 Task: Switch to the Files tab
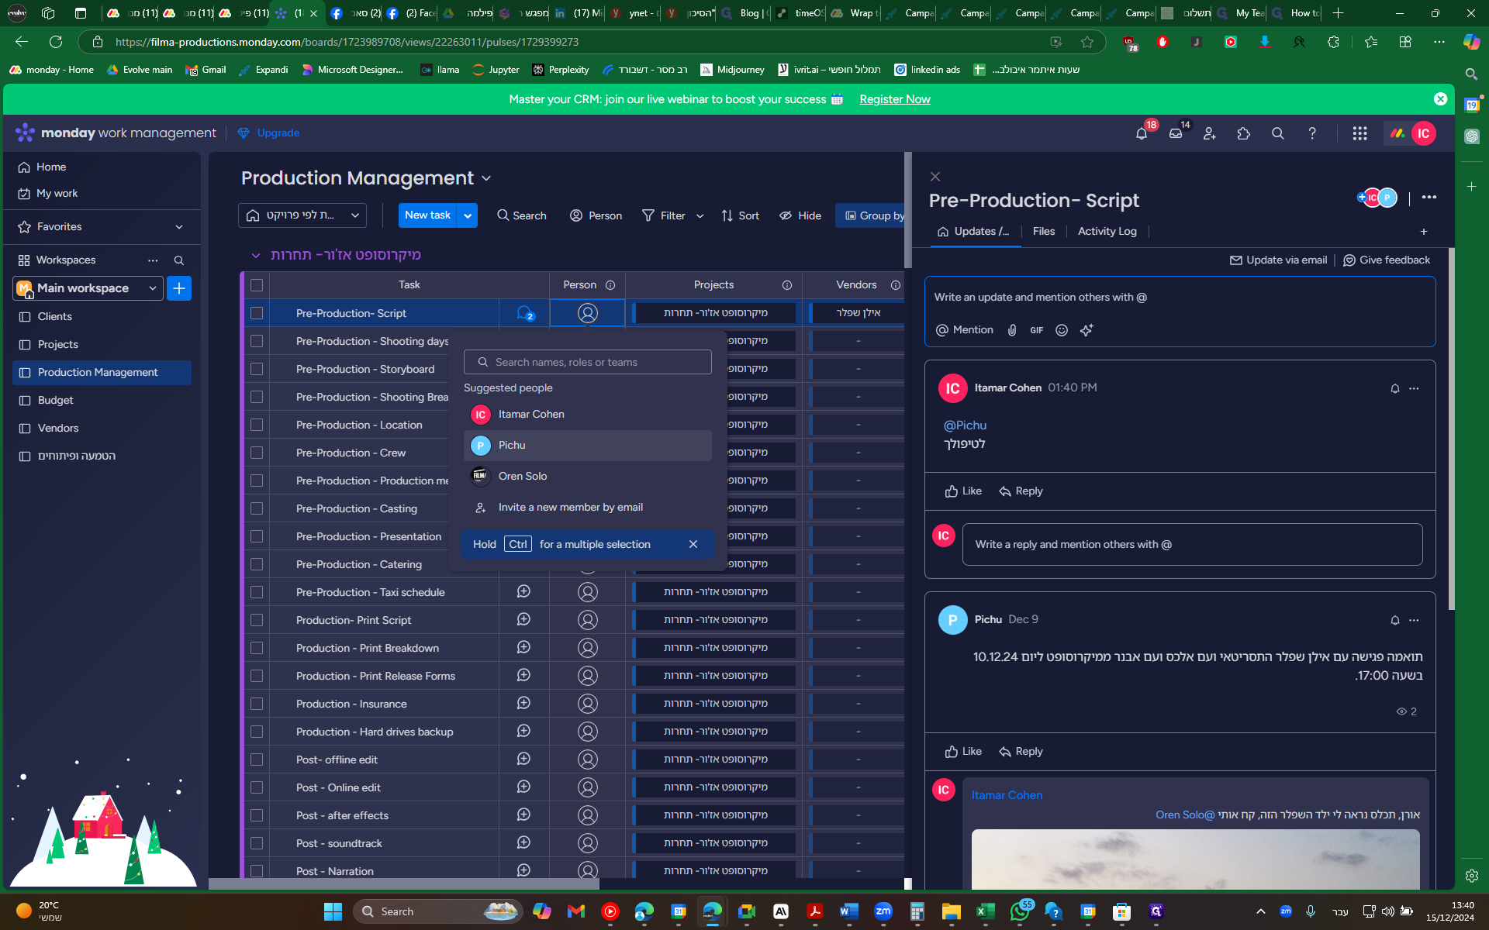coord(1044,231)
